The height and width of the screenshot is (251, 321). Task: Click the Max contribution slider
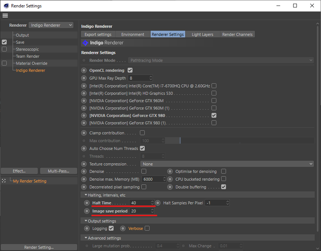[240, 141]
